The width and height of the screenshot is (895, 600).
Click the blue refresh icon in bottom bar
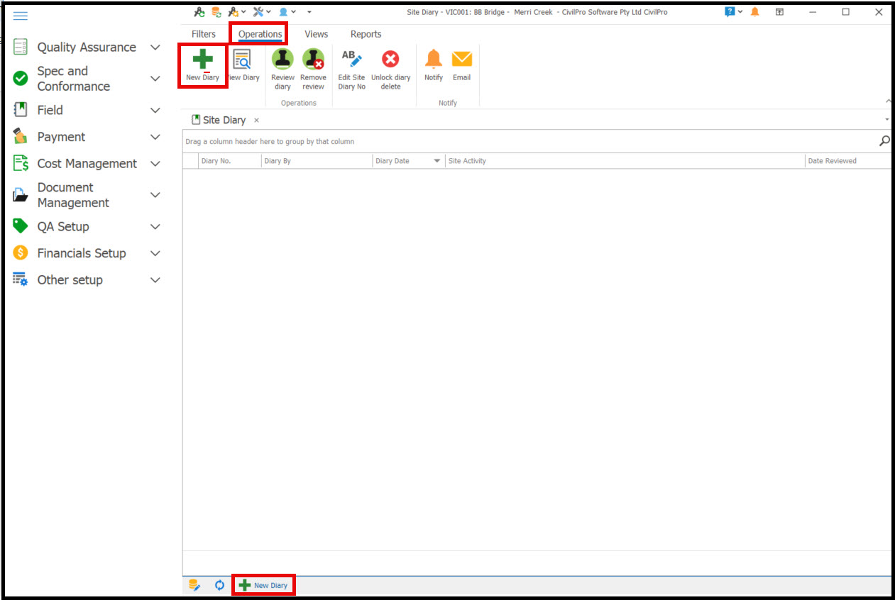[x=219, y=585]
